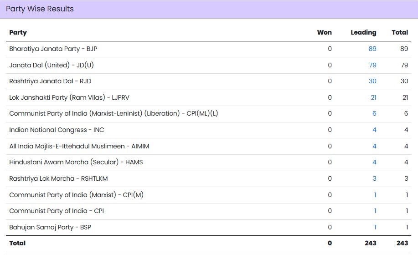Screen dimensions: 418x259
Task: Open RJD leading seats link 30
Action: coord(372,81)
